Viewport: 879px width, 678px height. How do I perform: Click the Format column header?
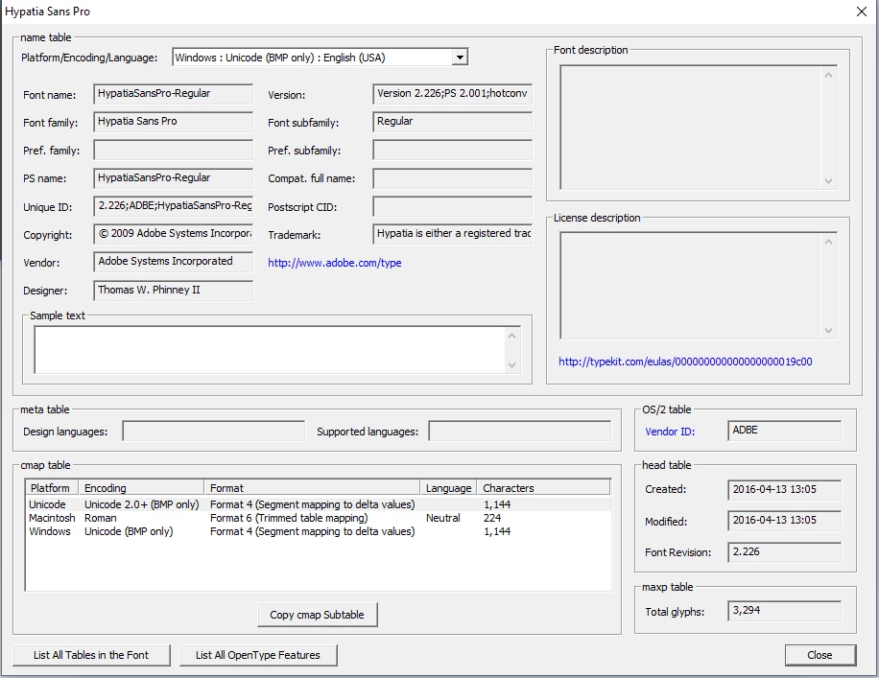[312, 487]
